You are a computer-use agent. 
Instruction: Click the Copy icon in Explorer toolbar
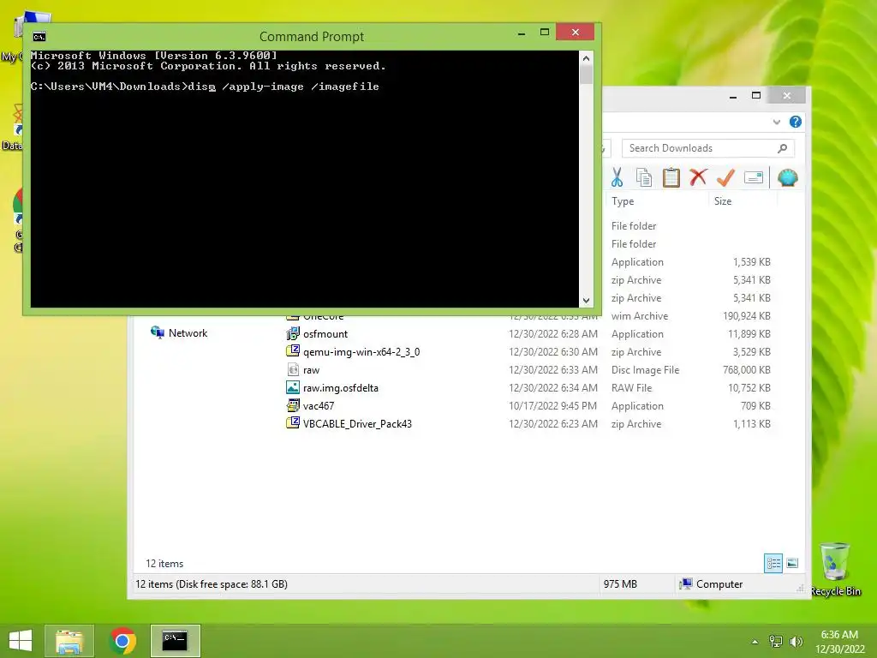(644, 178)
